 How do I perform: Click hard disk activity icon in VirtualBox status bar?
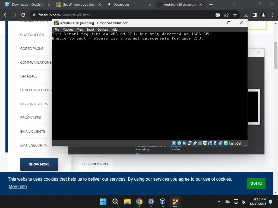point(174,143)
